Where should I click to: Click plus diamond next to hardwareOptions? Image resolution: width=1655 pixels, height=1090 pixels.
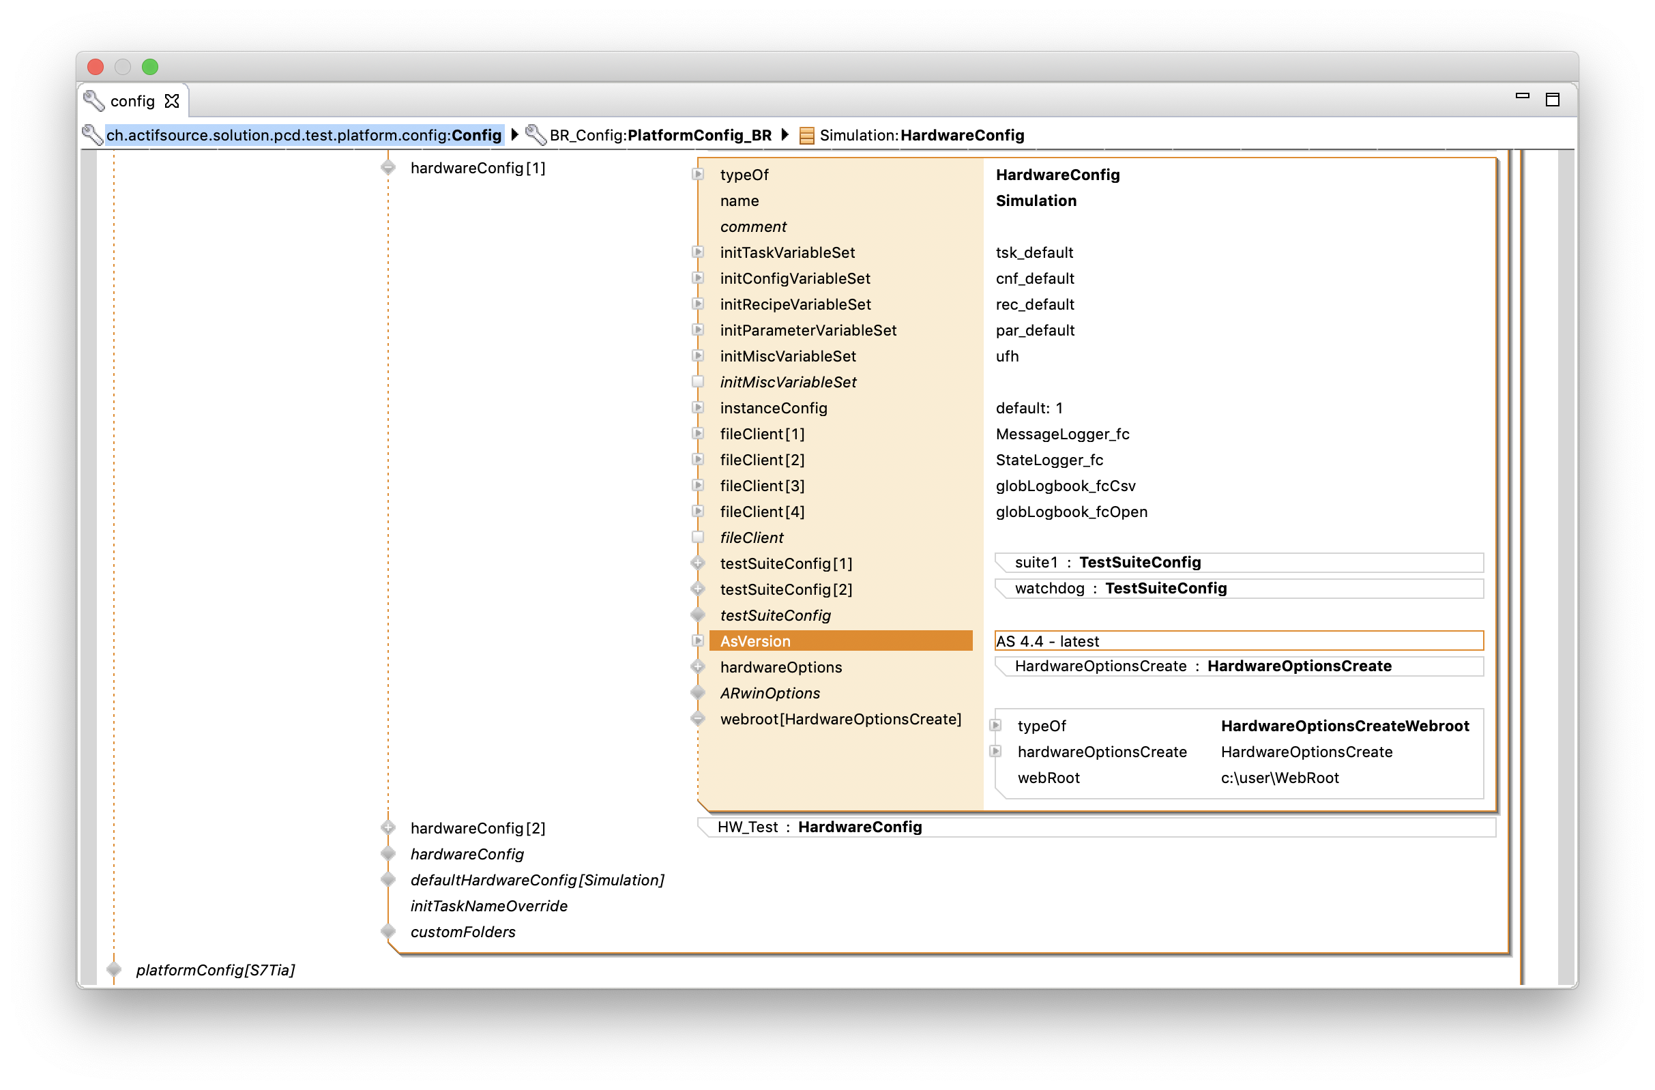[697, 666]
